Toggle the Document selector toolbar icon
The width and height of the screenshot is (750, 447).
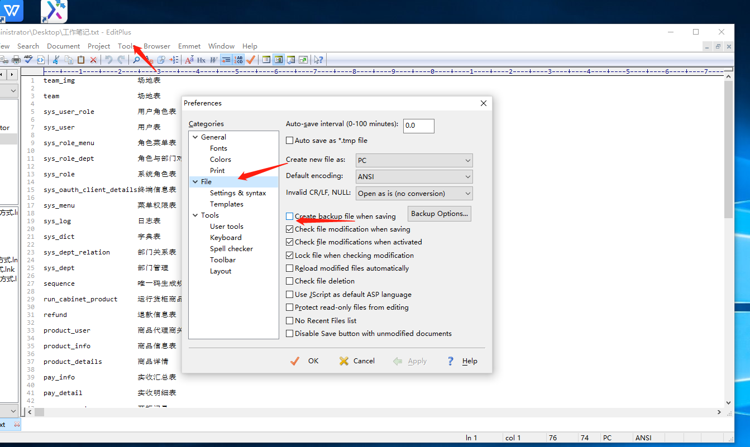click(279, 60)
